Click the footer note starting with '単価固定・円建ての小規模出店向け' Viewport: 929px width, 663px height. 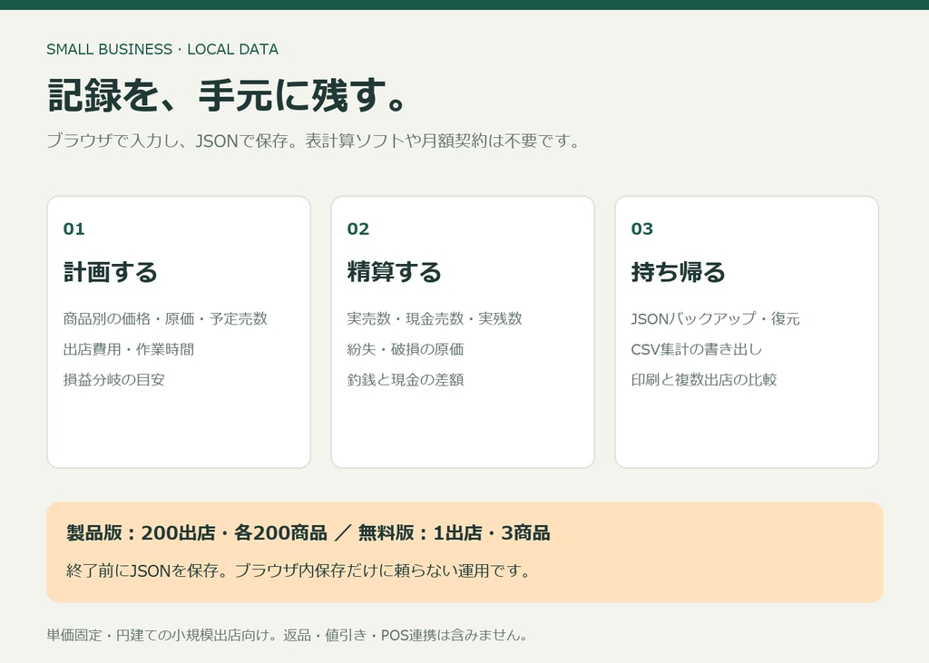(x=287, y=635)
